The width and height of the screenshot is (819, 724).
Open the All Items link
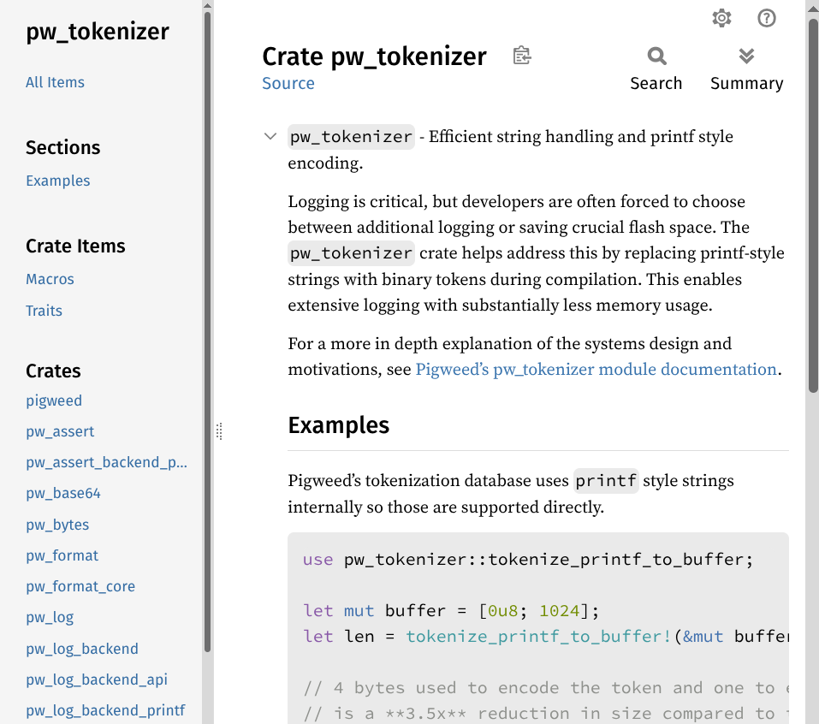[x=55, y=82]
